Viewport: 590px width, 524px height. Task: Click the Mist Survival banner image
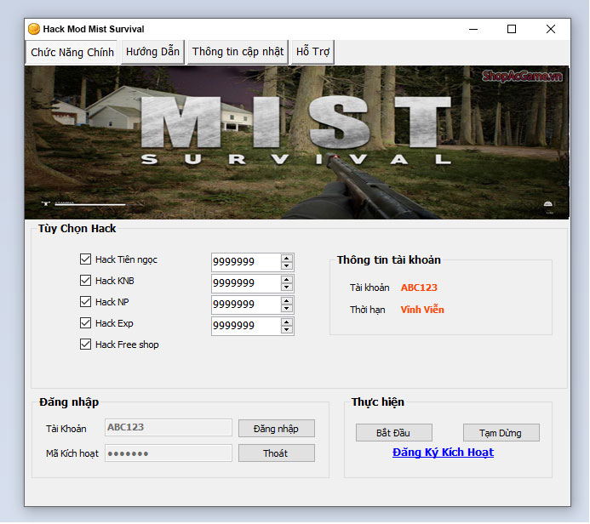(x=297, y=142)
